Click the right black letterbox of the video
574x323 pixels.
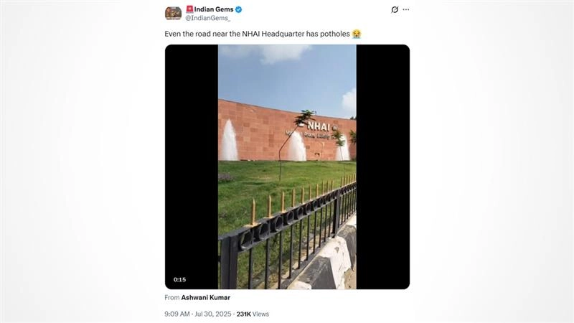tap(383, 167)
